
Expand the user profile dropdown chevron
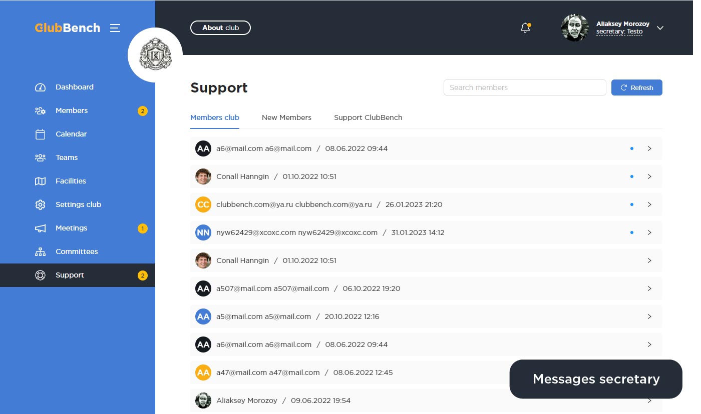tap(660, 28)
